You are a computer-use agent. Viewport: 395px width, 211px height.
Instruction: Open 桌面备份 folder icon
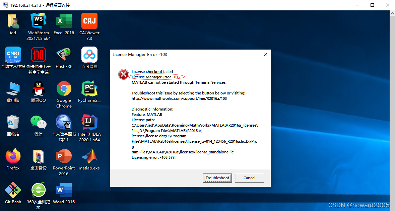39,156
